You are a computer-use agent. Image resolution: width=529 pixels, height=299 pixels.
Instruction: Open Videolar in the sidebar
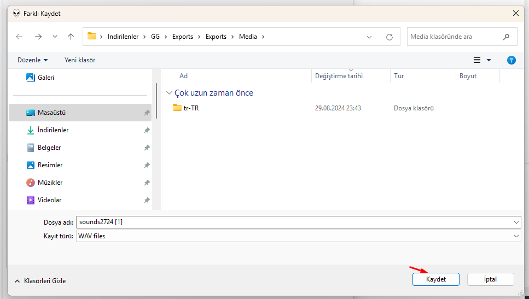click(80, 200)
